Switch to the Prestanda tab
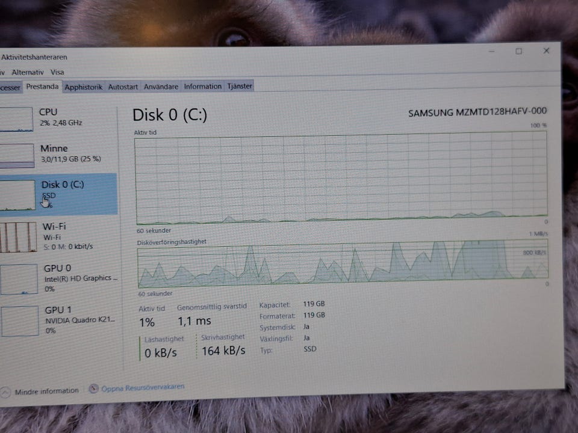This screenshot has height=433, width=578. (x=42, y=87)
